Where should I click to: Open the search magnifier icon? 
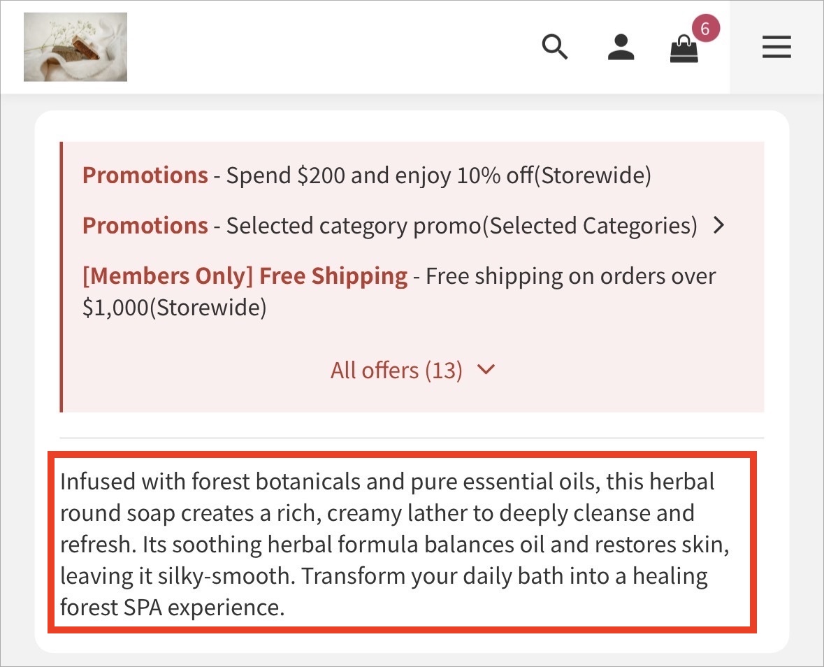click(555, 48)
